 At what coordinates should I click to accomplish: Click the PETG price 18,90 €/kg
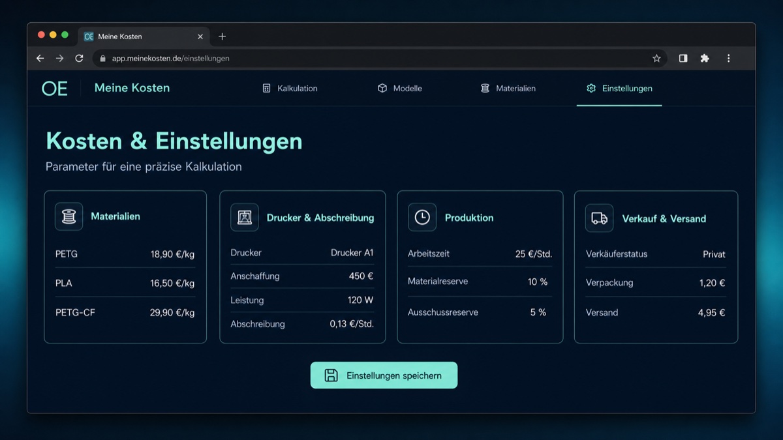tap(173, 254)
